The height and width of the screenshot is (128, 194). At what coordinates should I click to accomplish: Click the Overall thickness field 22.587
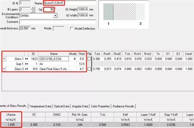click(x=25, y=29)
